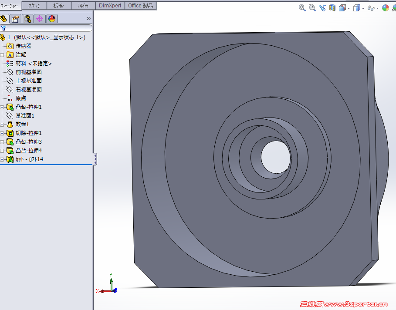This screenshot has width=396, height=310.
Task: Expand the 注解 node plus sign
Action: point(2,55)
